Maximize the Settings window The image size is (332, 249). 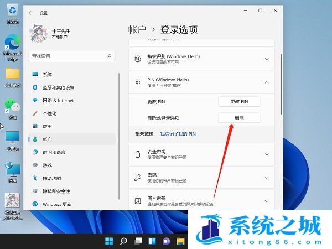pyautogui.click(x=260, y=11)
